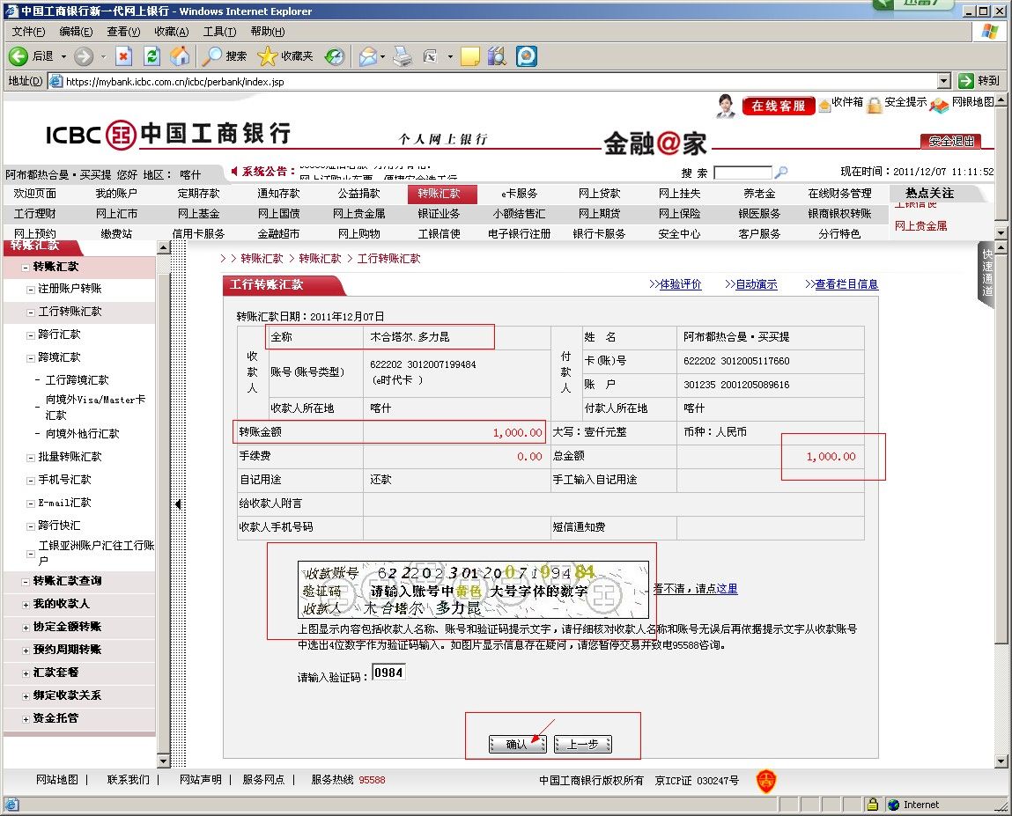The image size is (1012, 816).
Task: Open the 网上基金 navigation tab
Action: 199,214
